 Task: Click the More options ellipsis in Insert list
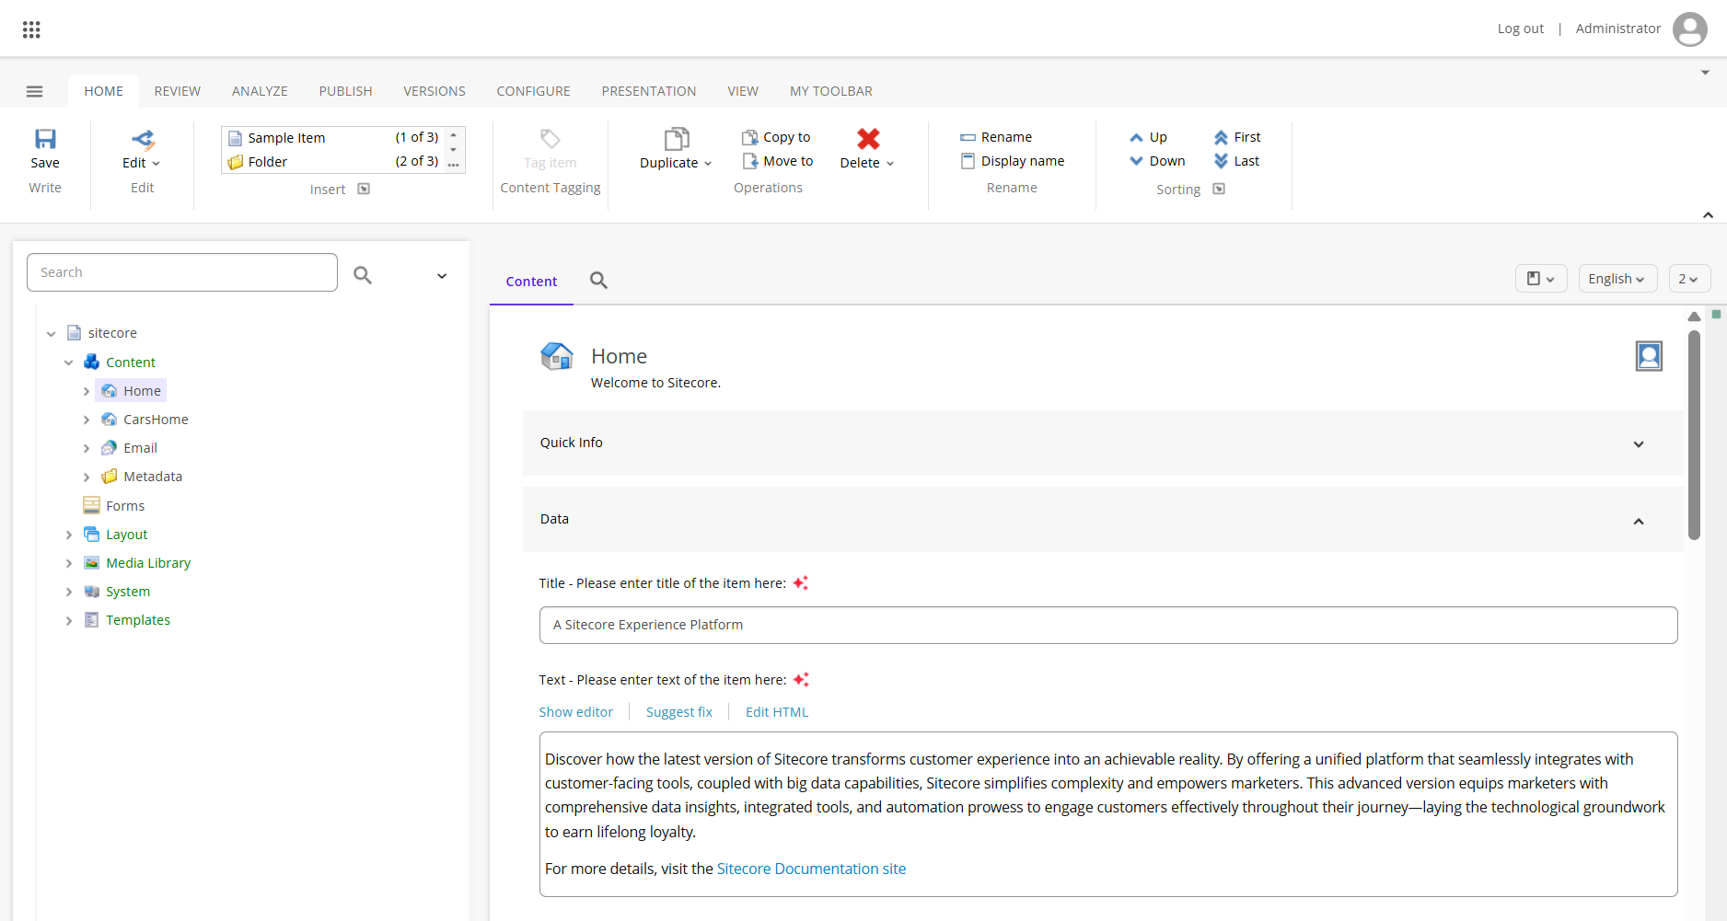[x=453, y=164]
